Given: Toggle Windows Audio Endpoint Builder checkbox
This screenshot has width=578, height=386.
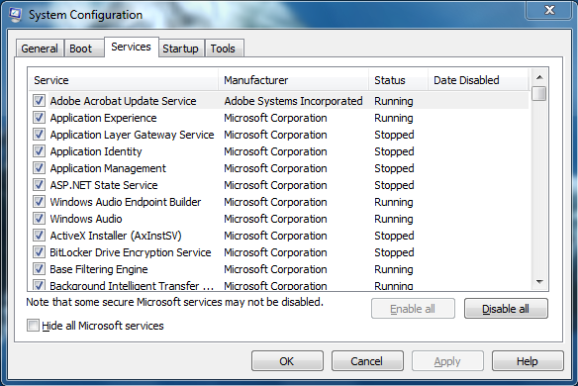Looking at the screenshot, I should 39,202.
